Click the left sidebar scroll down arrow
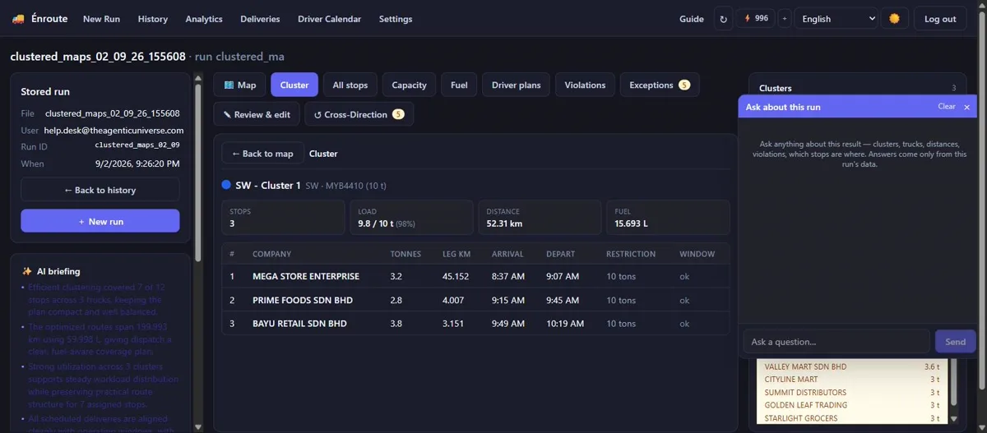 [x=197, y=426]
